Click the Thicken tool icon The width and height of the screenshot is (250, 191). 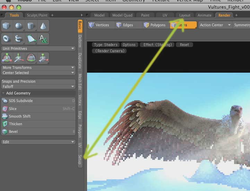click(x=5, y=124)
